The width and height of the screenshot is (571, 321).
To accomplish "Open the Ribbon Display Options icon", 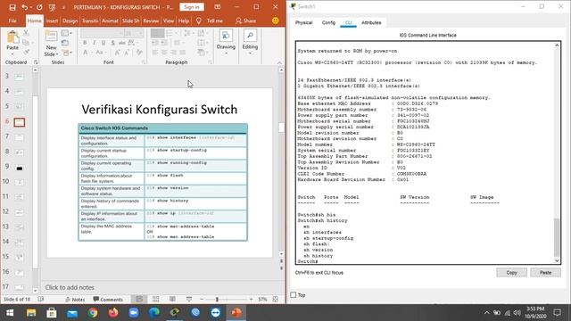I will tap(218, 7).
